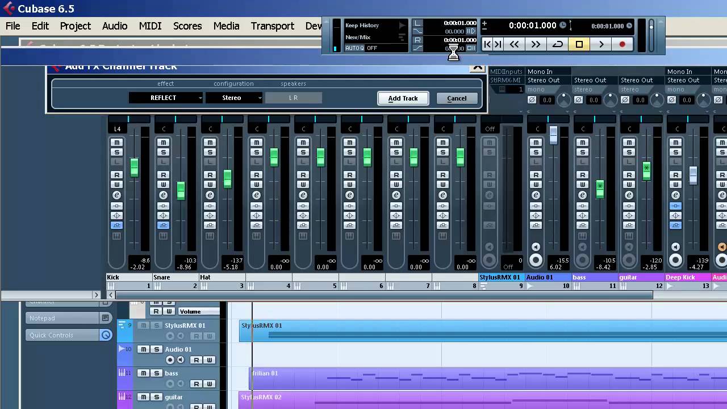The image size is (727, 409).
Task: Open the configuration dropdown showing Stereo
Action: 234,98
